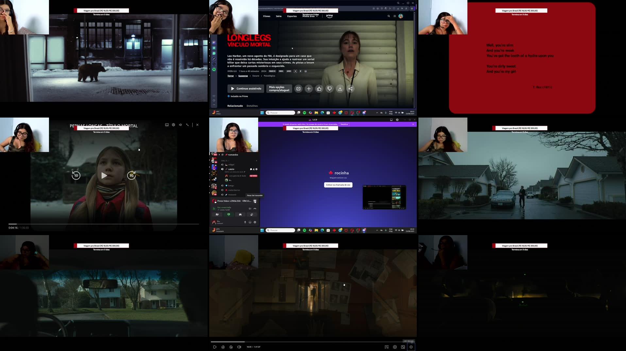Open Discord soundboard icon
Image resolution: width=626 pixels, height=351 pixels.
251,215
